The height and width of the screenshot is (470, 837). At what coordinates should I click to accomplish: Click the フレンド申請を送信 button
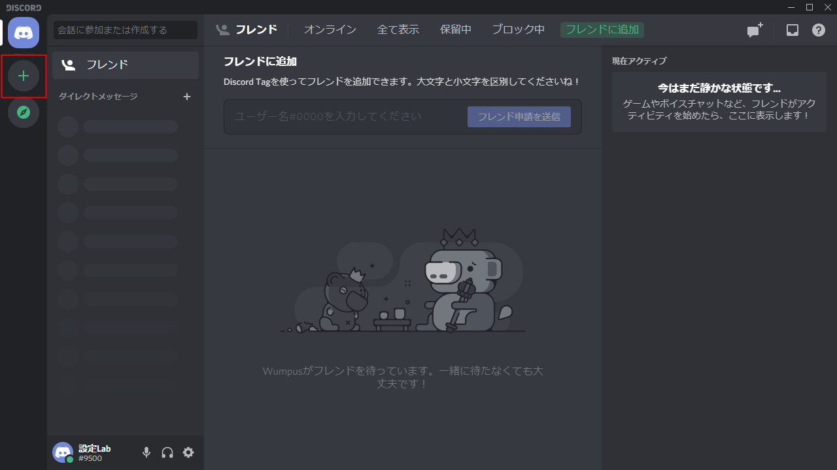click(x=519, y=117)
